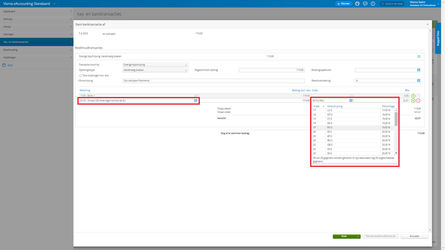Open the chat message icon
Viewport: 445px width, 250px height.
click(365, 4)
